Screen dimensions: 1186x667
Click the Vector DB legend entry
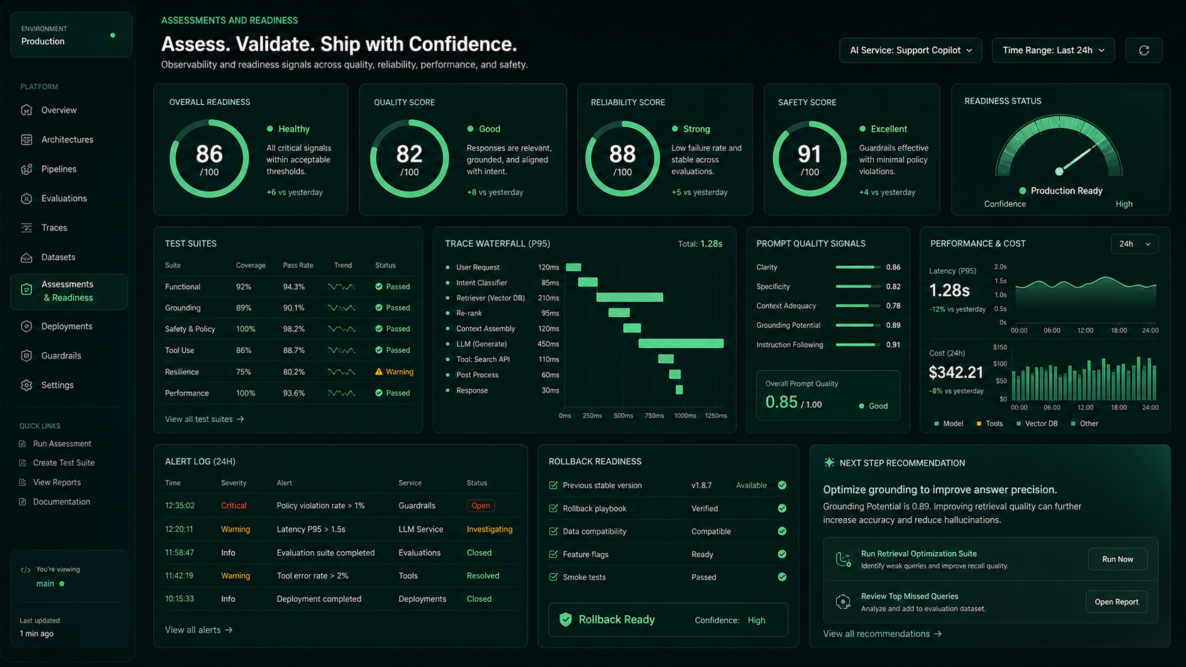click(1036, 424)
